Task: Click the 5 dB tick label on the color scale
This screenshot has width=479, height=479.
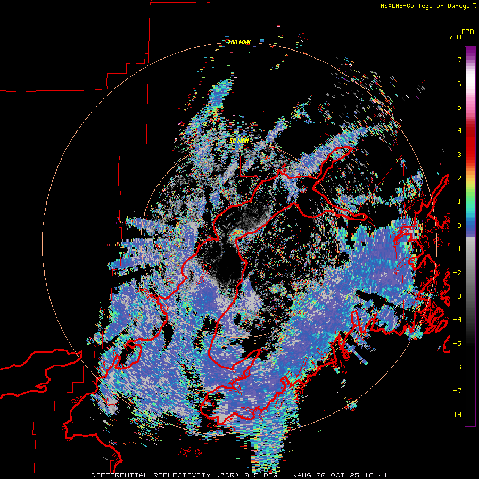Action: 459,107
